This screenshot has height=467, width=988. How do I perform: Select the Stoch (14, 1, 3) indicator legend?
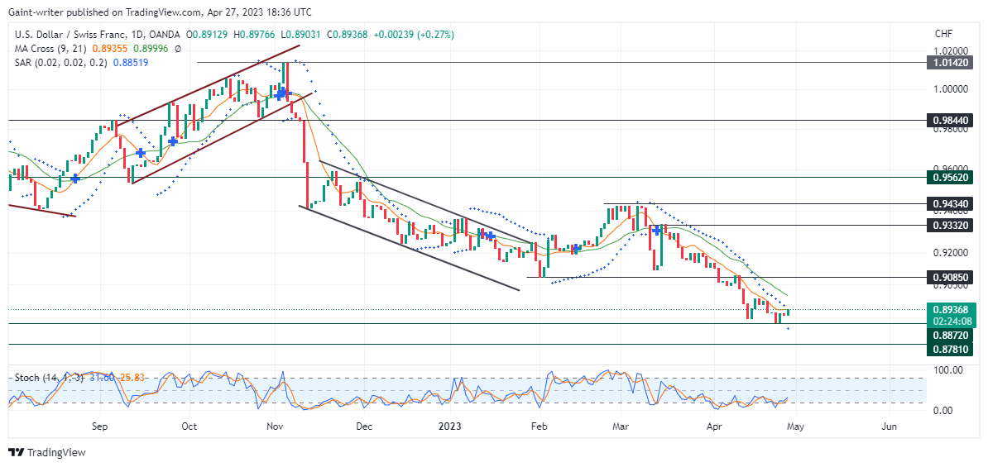47,378
